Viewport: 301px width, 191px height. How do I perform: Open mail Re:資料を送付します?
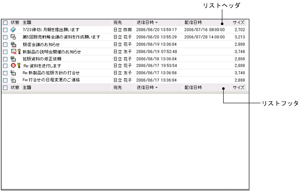coord(42,66)
